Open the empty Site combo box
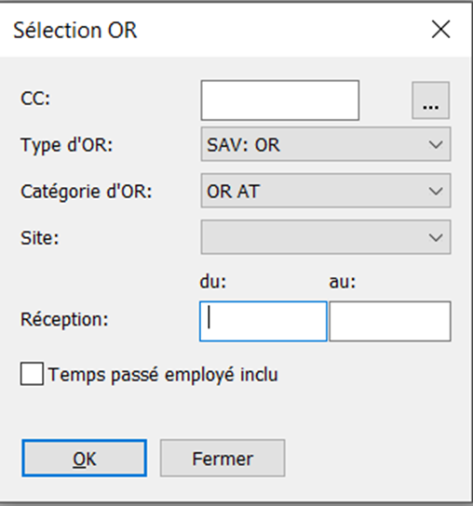This screenshot has width=473, height=506. (x=326, y=237)
